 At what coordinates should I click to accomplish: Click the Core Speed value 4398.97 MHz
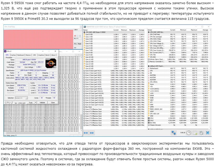pos(22,85)
